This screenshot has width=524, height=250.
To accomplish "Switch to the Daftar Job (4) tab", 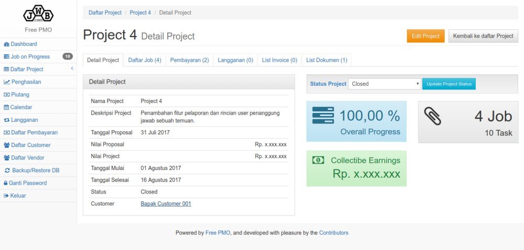I will pos(145,60).
